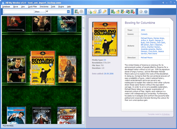Open the View menu

(x=23, y=7)
